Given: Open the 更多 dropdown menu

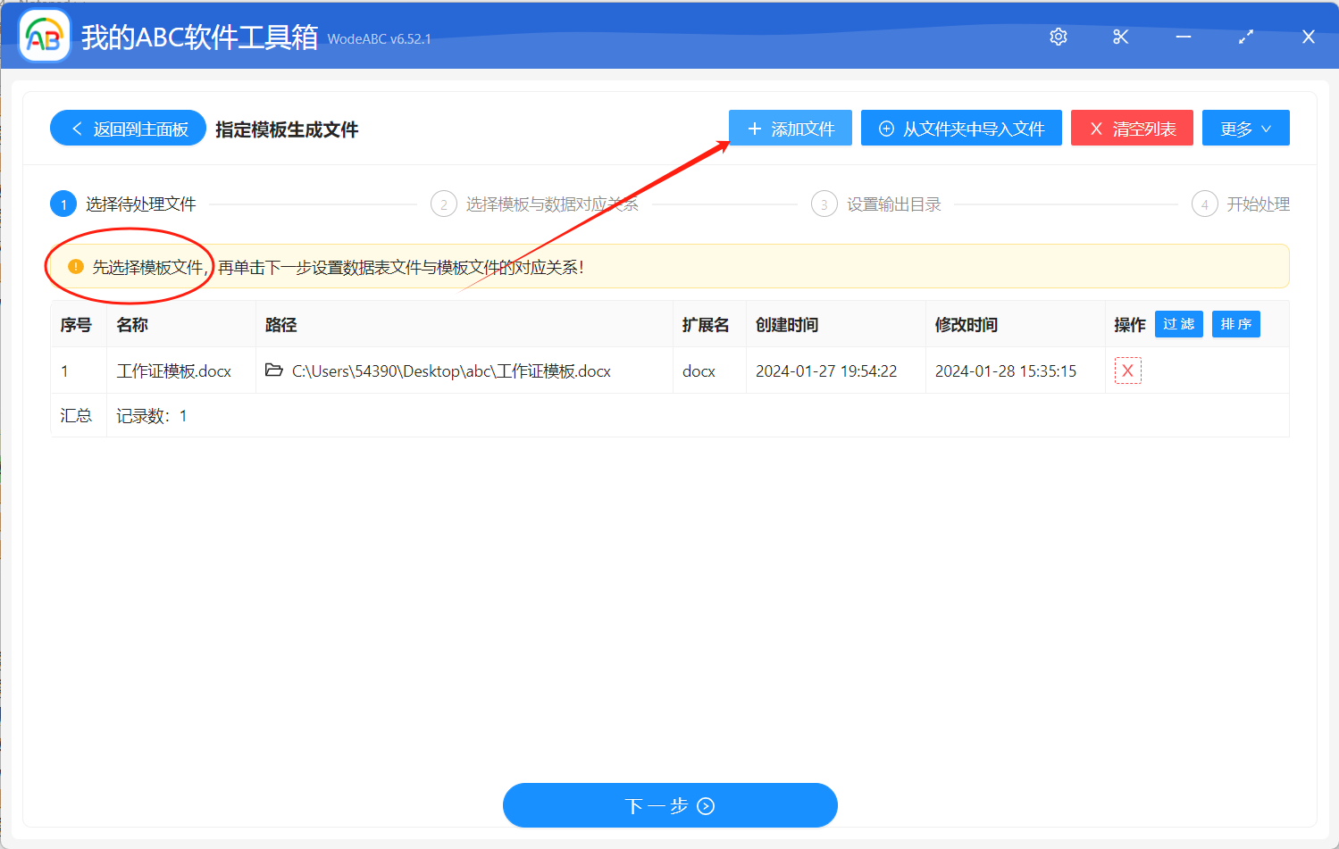Looking at the screenshot, I should (1245, 128).
